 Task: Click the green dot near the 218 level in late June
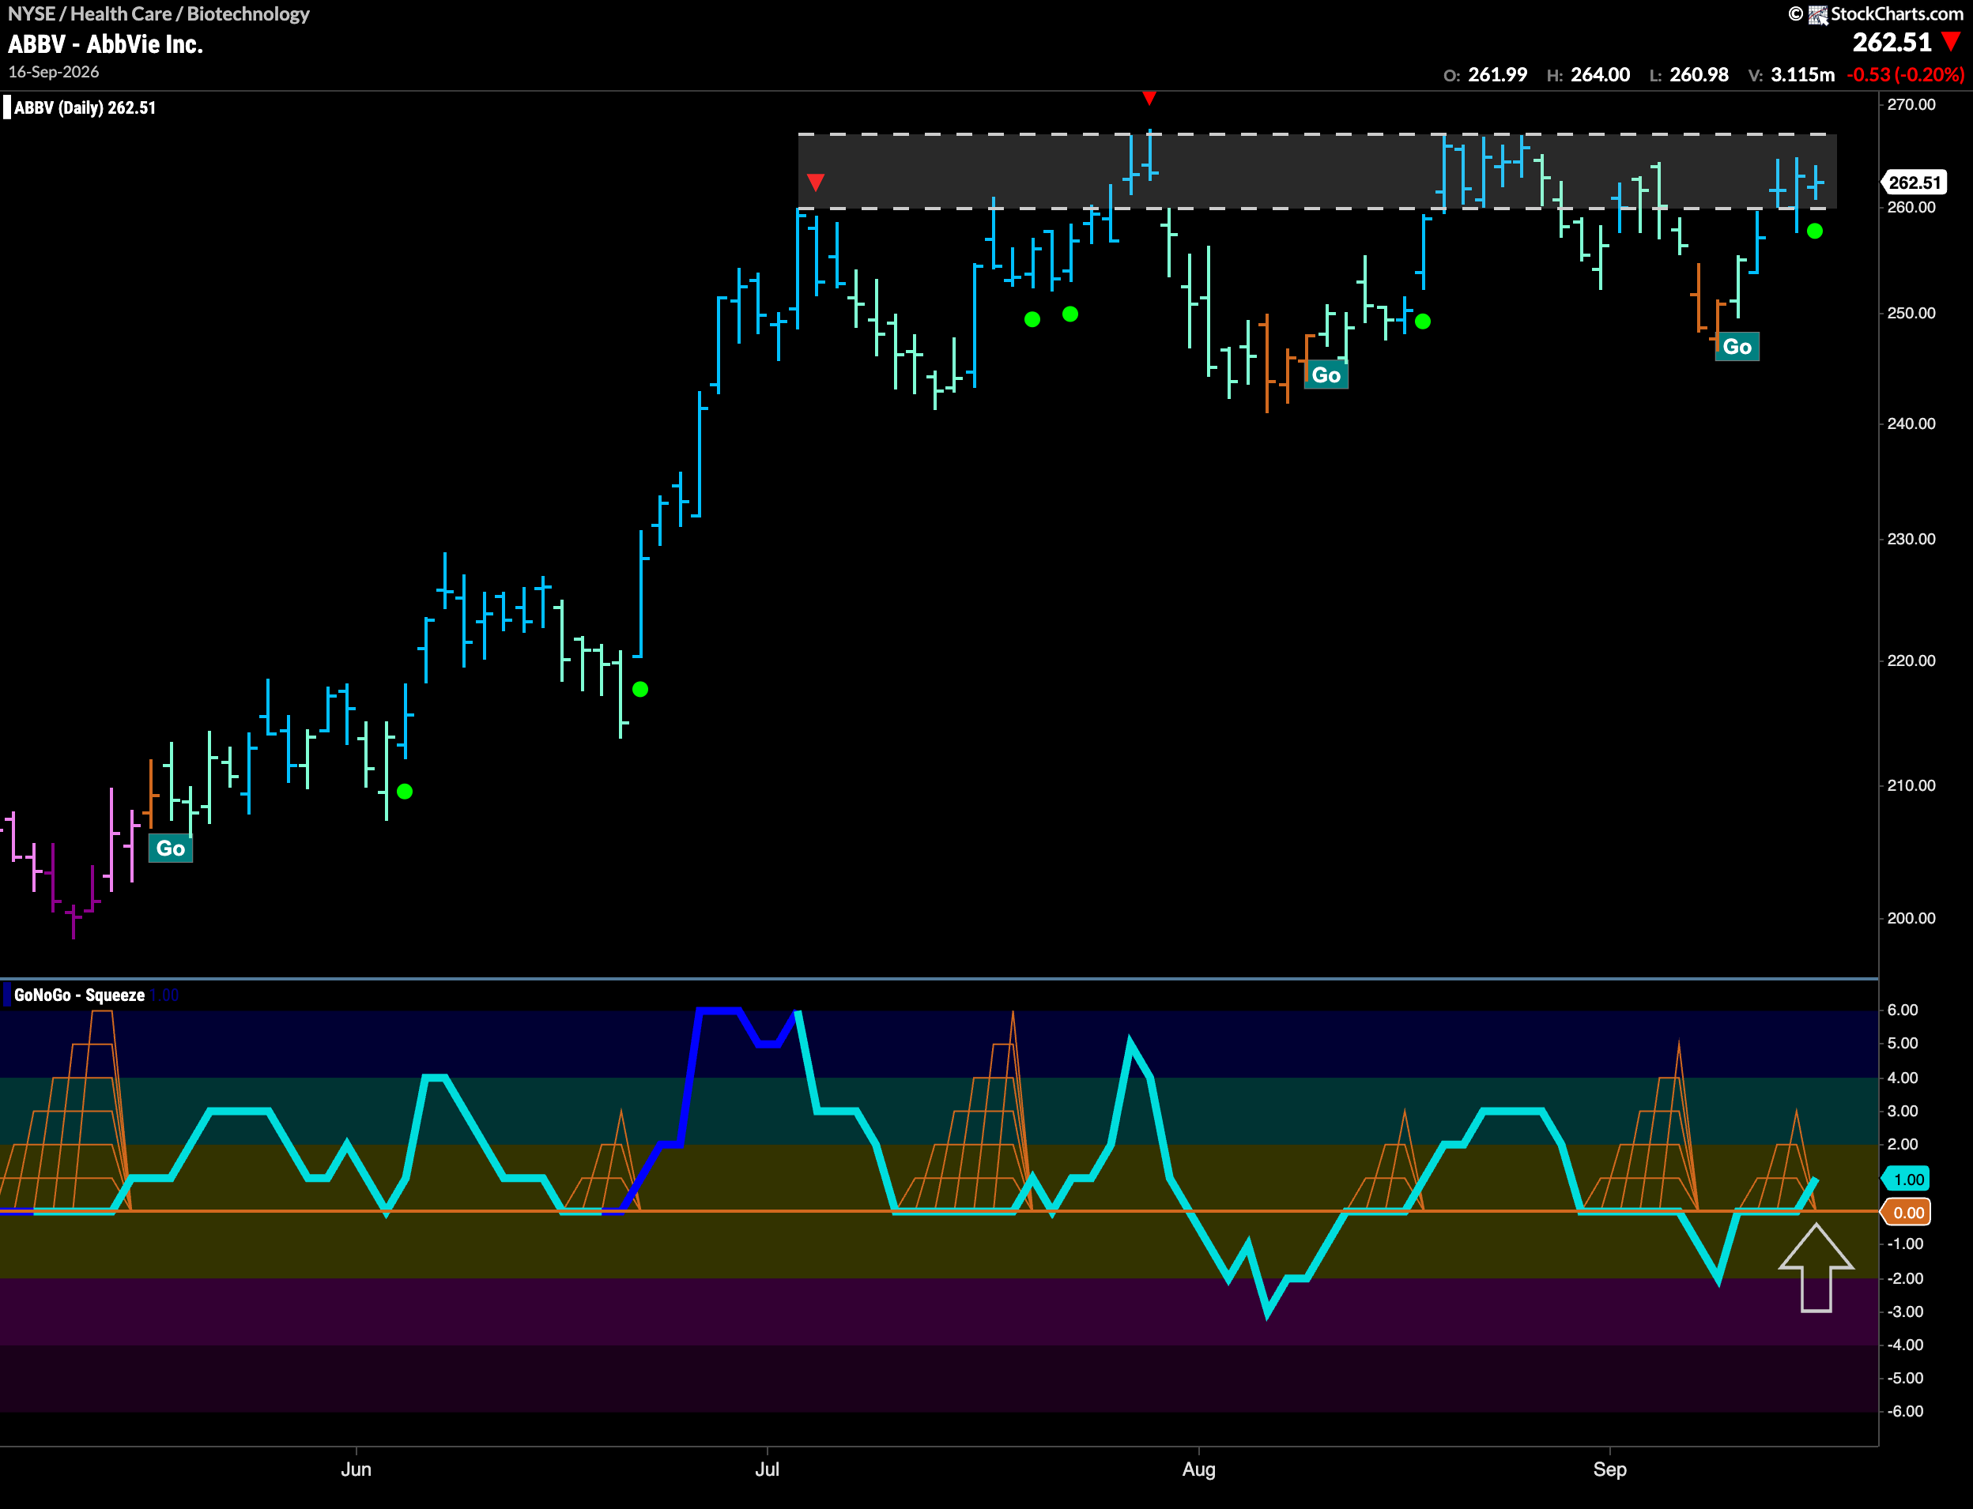(640, 689)
